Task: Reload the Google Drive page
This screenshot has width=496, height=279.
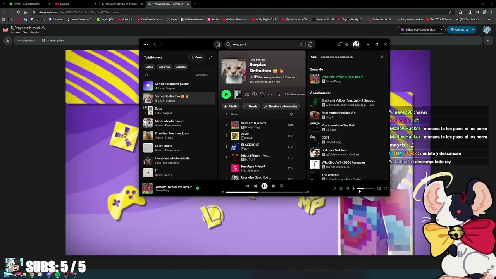Action: (x=18, y=12)
